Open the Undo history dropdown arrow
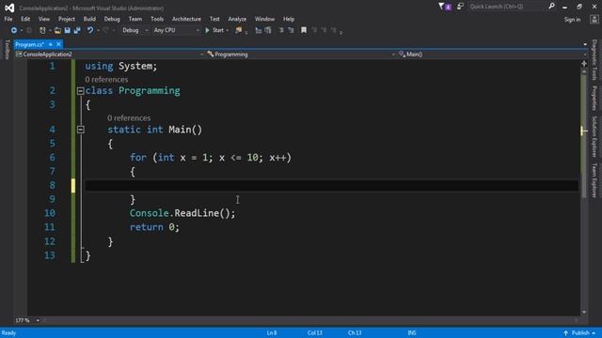 [x=98, y=30]
